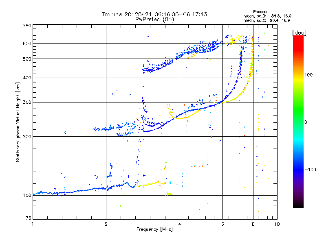Viewport: 326px width, 244px height.
Task: Click the x-axis tick label '2'
Action: (106, 224)
